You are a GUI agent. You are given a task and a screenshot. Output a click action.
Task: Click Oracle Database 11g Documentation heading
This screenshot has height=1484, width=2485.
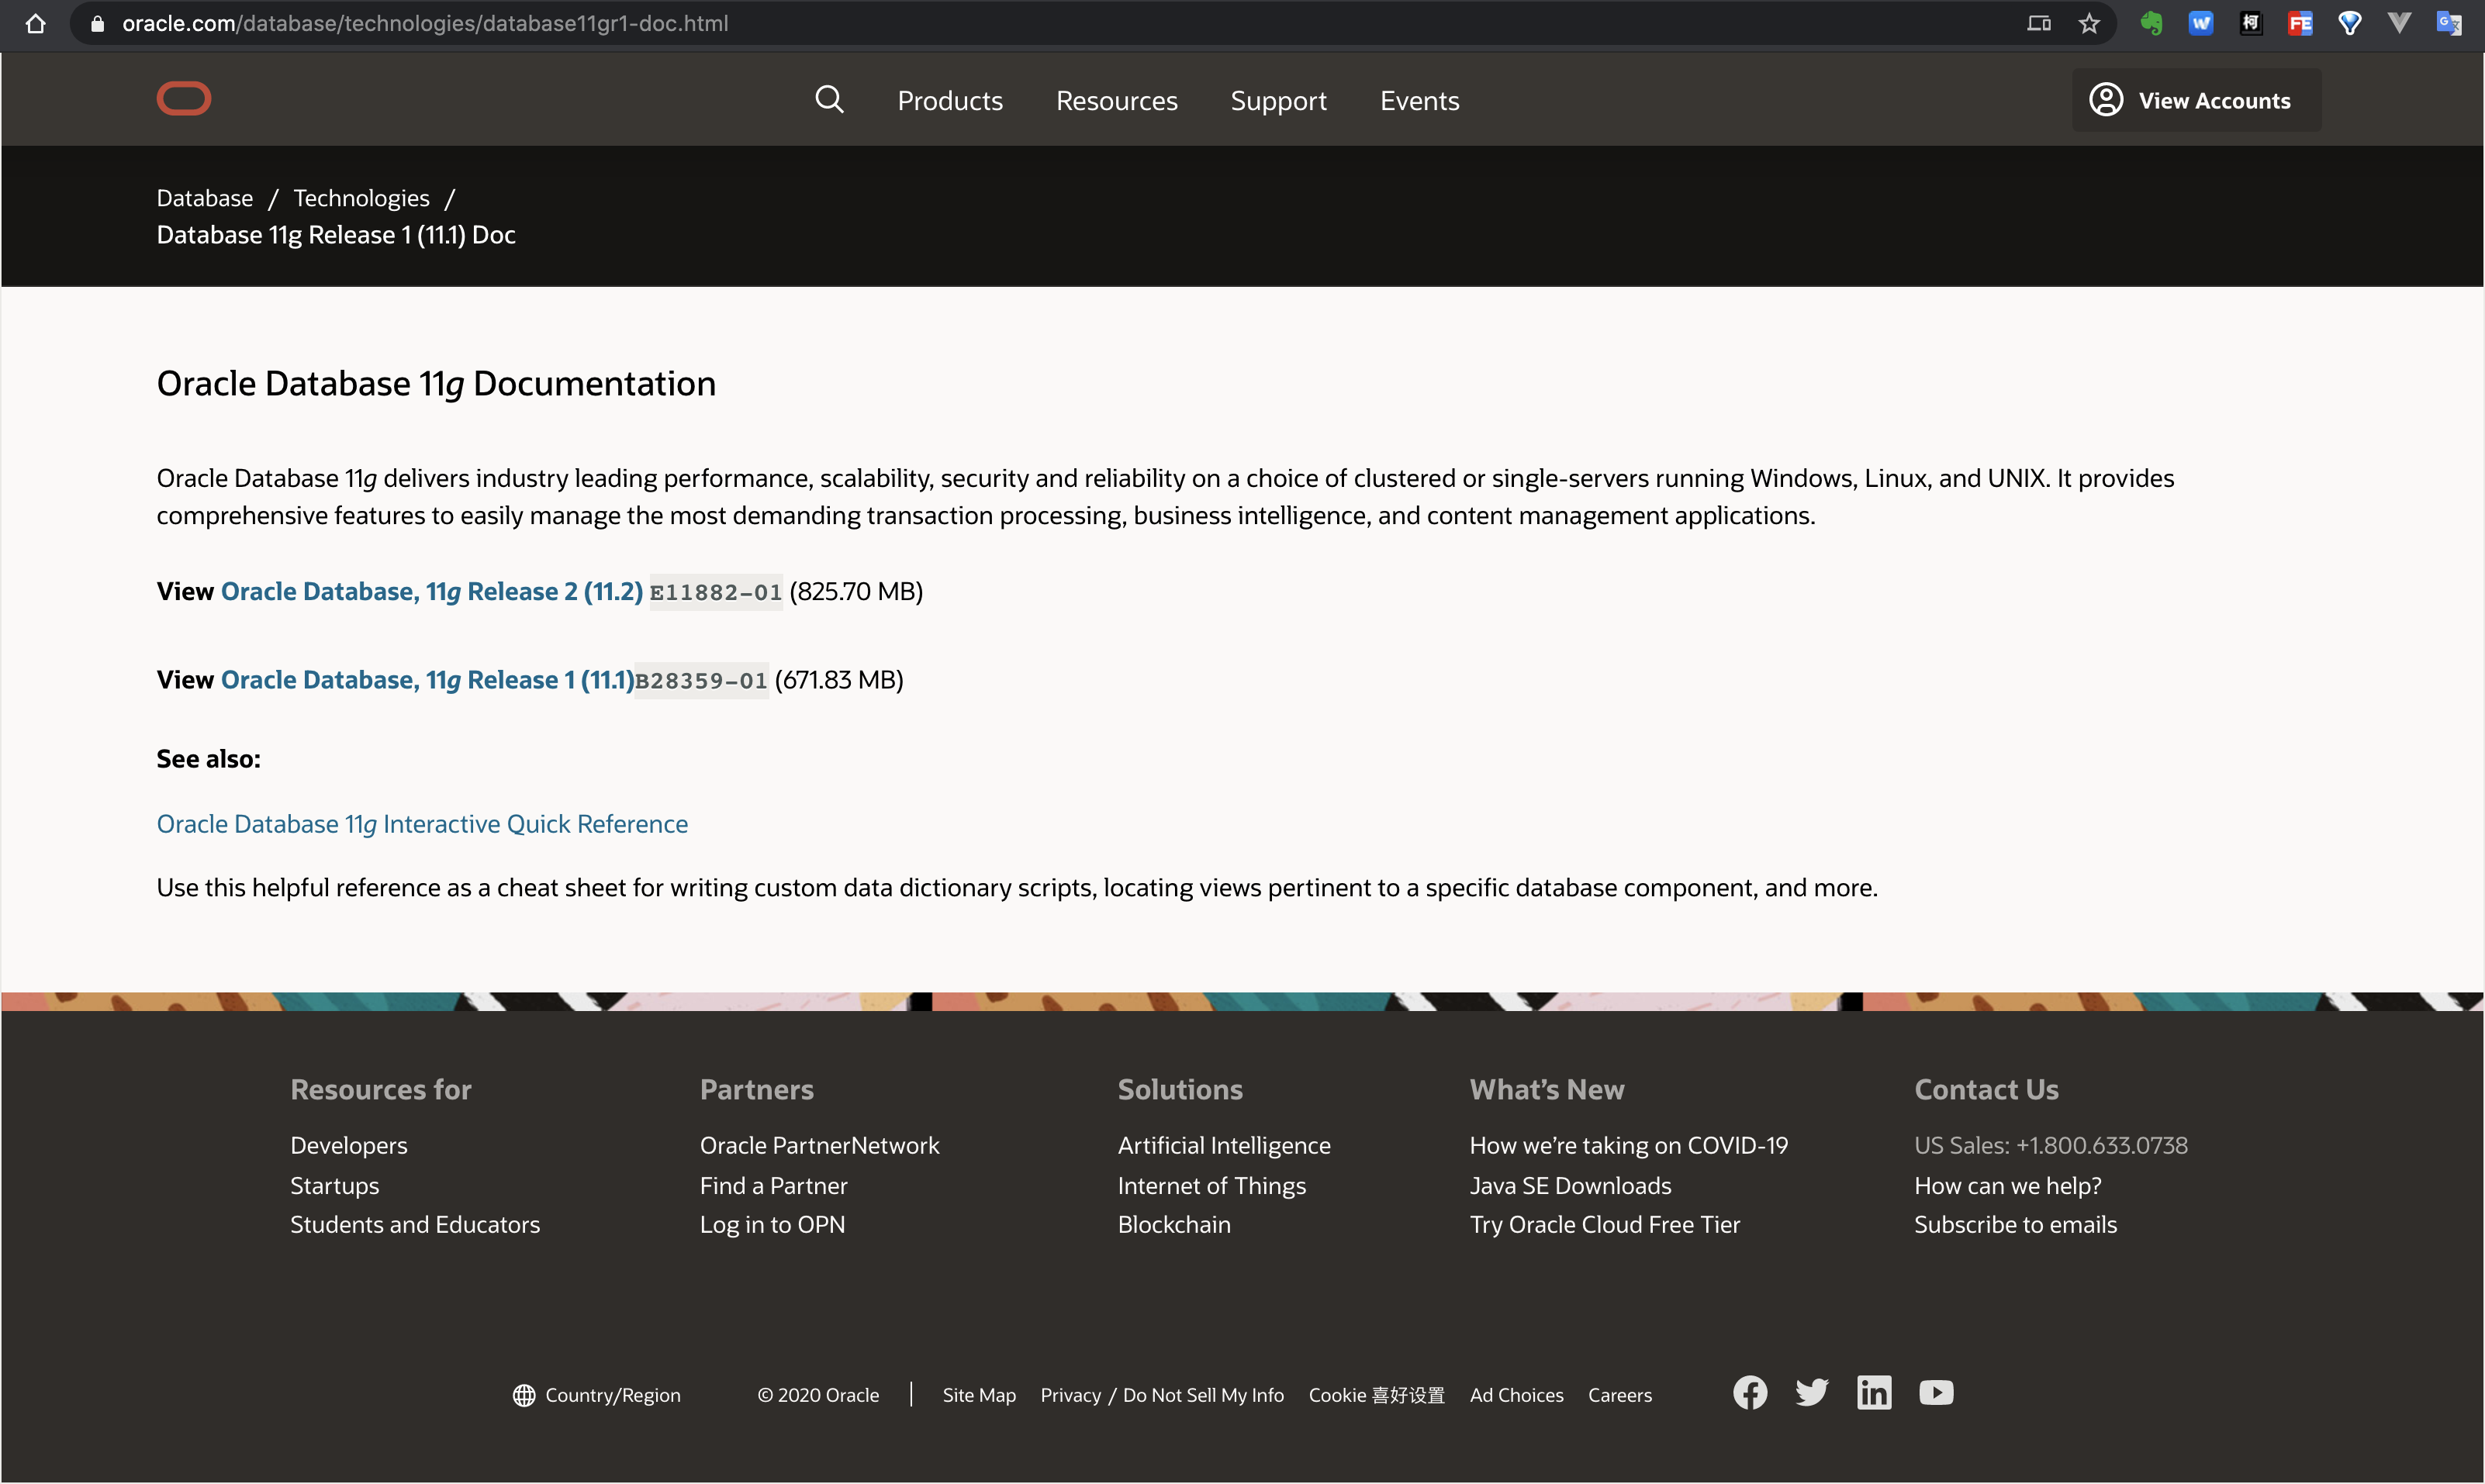[x=436, y=384]
